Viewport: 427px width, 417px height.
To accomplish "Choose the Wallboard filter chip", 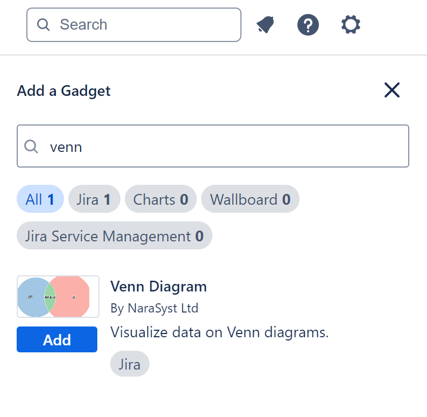I will (250, 200).
